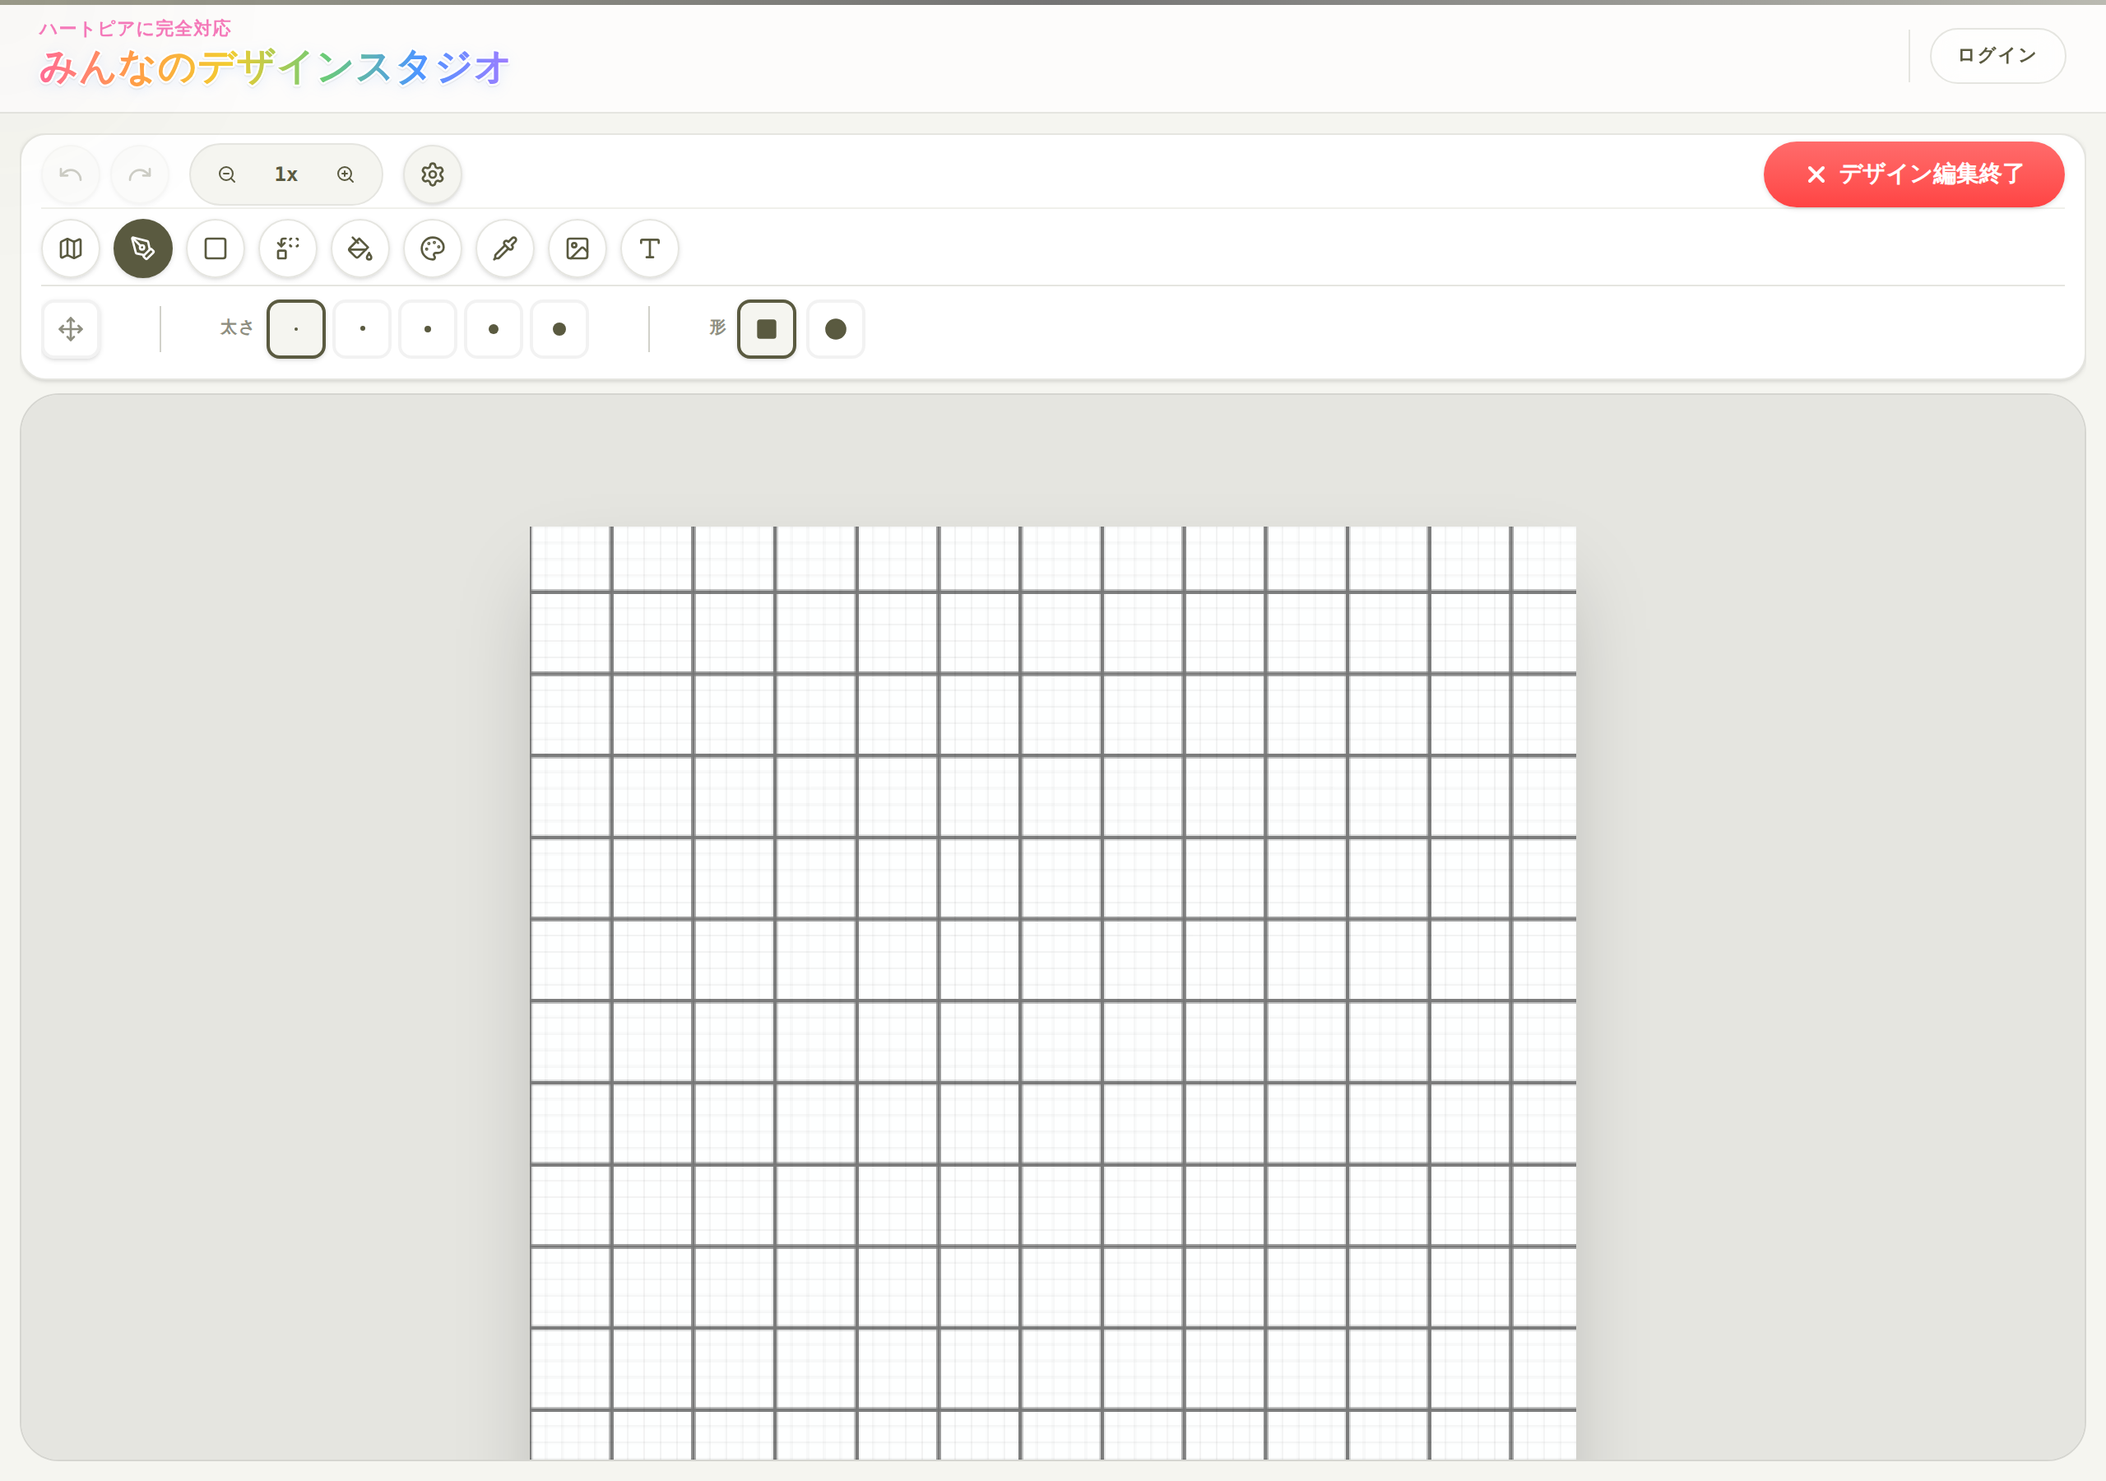2106x1481 pixels.
Task: Select the text tool
Action: click(651, 248)
